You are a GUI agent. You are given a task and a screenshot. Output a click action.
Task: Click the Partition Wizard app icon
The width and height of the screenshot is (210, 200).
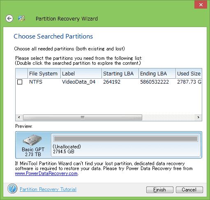(22, 18)
